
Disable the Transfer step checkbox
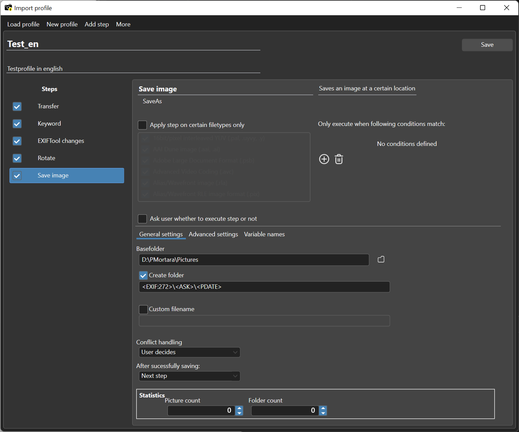click(17, 107)
